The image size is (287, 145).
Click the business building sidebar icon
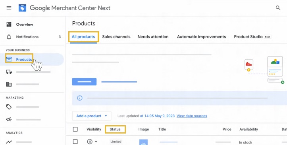click(x=9, y=84)
